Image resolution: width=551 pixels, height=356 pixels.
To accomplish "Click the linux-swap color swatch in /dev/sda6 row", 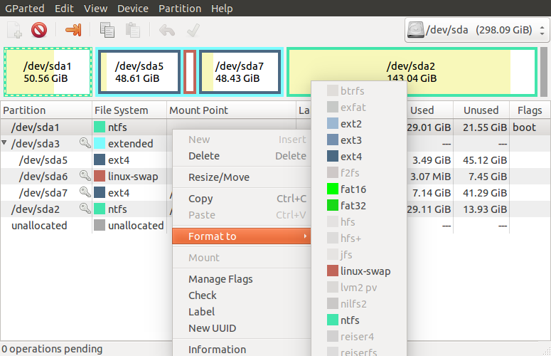I will [100, 176].
